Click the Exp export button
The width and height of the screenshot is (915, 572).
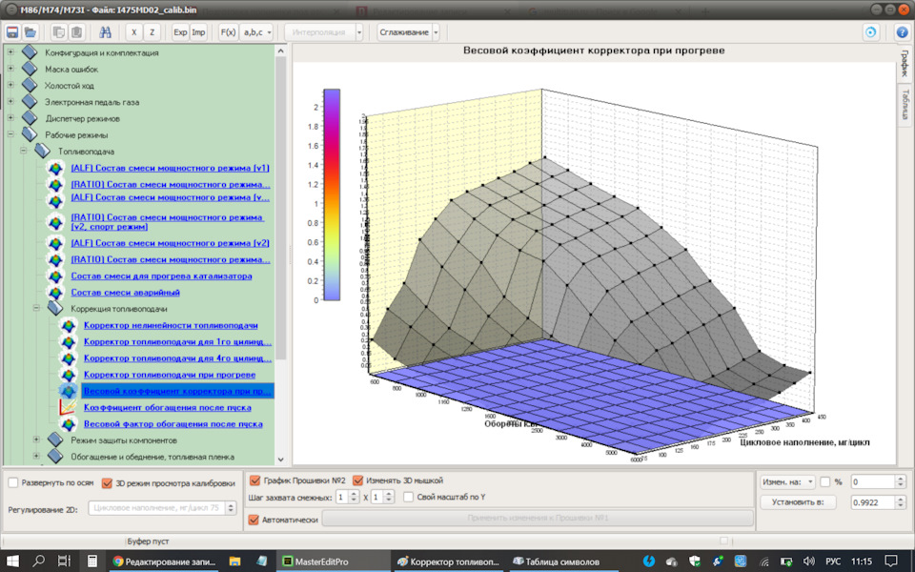click(x=180, y=32)
